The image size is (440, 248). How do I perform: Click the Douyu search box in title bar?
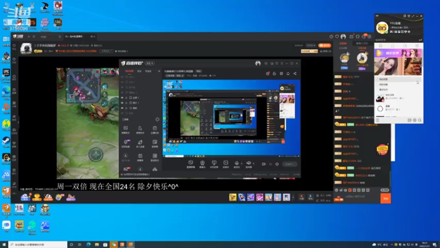click(x=51, y=36)
